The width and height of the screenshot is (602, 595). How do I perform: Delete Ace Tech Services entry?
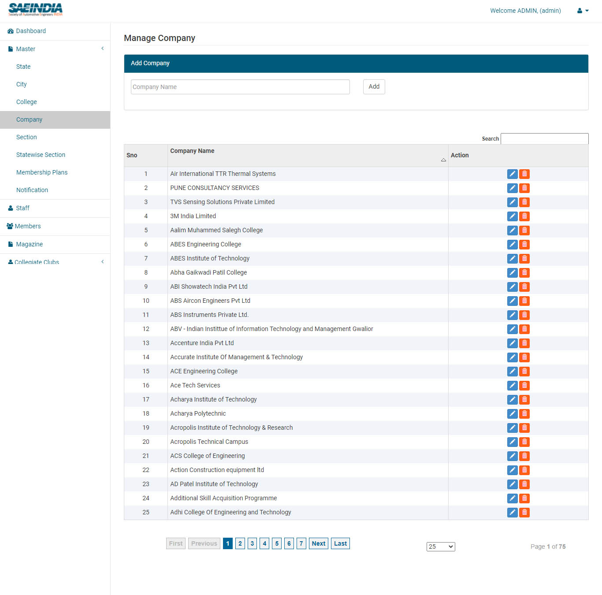524,385
